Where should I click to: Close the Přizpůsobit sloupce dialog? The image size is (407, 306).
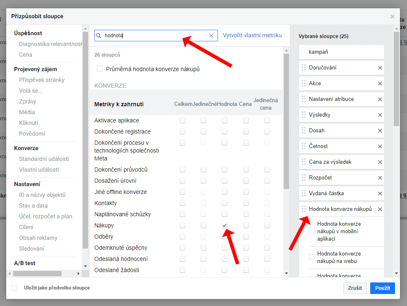tap(392, 17)
